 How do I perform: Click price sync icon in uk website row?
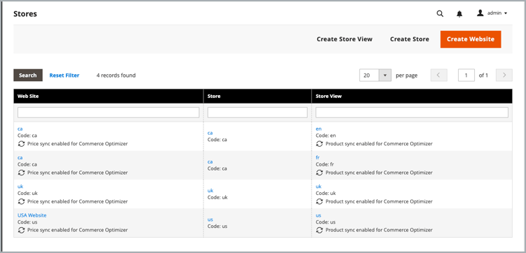point(21,201)
